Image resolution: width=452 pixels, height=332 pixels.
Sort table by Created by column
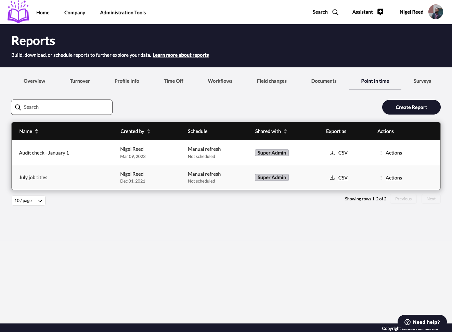point(148,131)
